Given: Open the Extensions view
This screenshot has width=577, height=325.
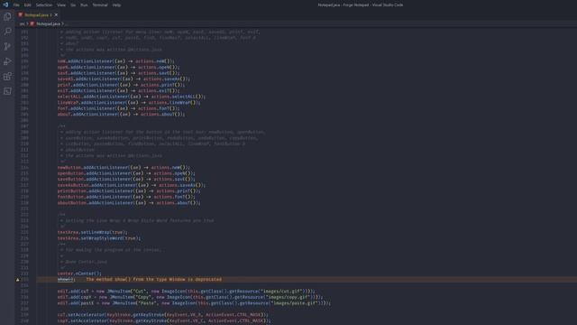Looking at the screenshot, I should tap(7, 76).
